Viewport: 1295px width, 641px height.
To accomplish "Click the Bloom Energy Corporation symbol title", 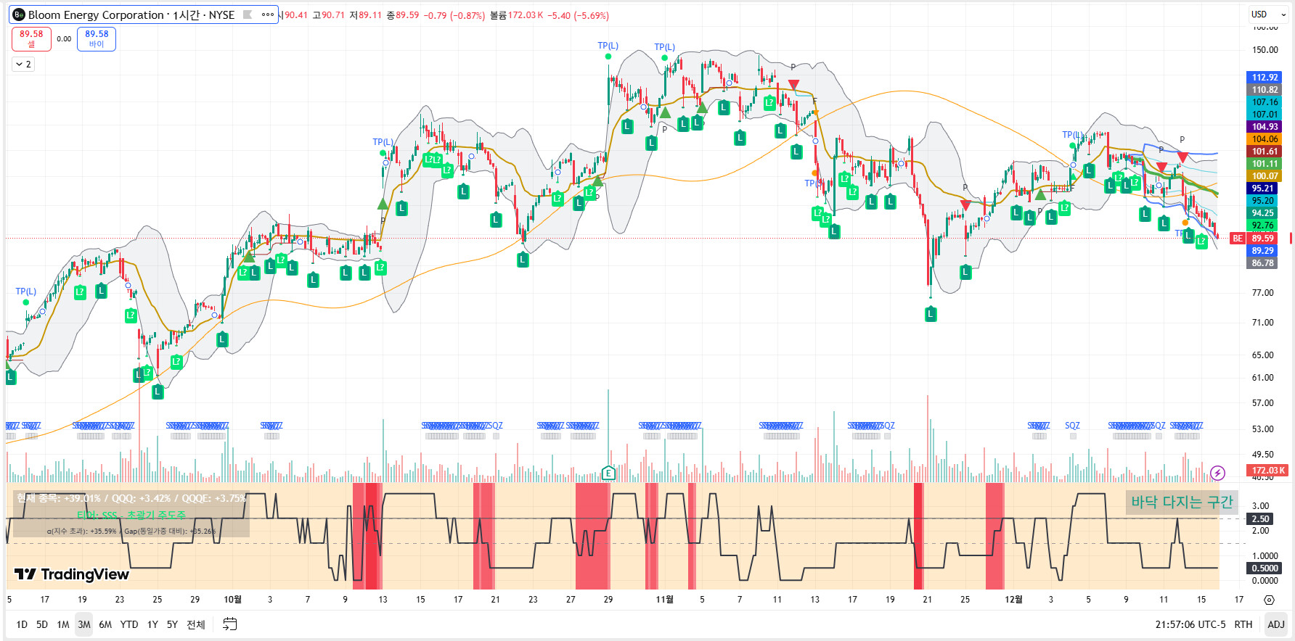I will click(96, 15).
